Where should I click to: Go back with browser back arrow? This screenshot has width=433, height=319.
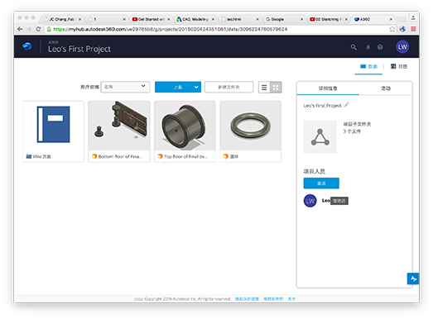click(x=20, y=29)
